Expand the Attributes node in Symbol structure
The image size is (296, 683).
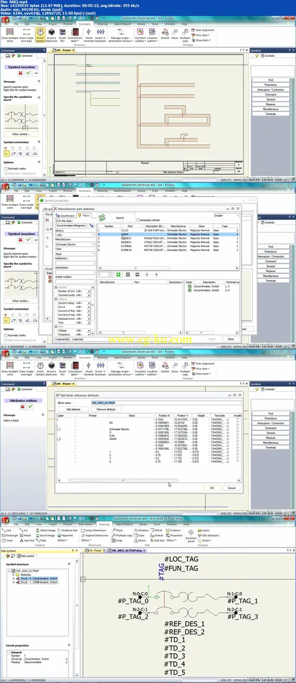pyautogui.click(x=13, y=575)
